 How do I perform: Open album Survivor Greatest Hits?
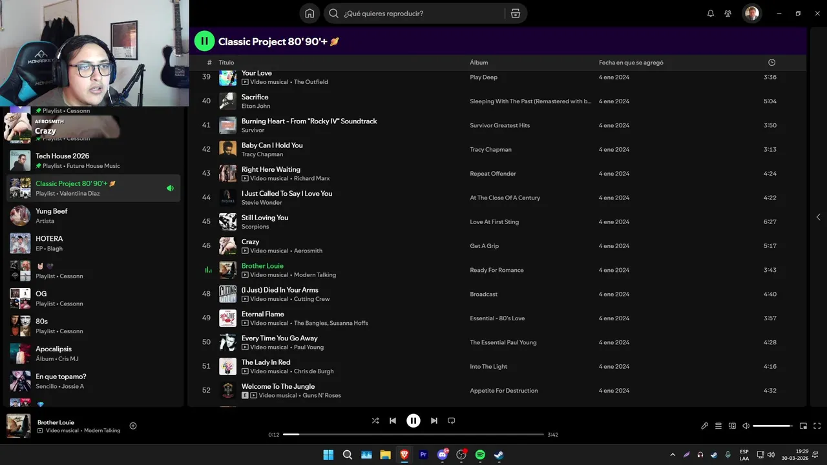click(x=499, y=125)
